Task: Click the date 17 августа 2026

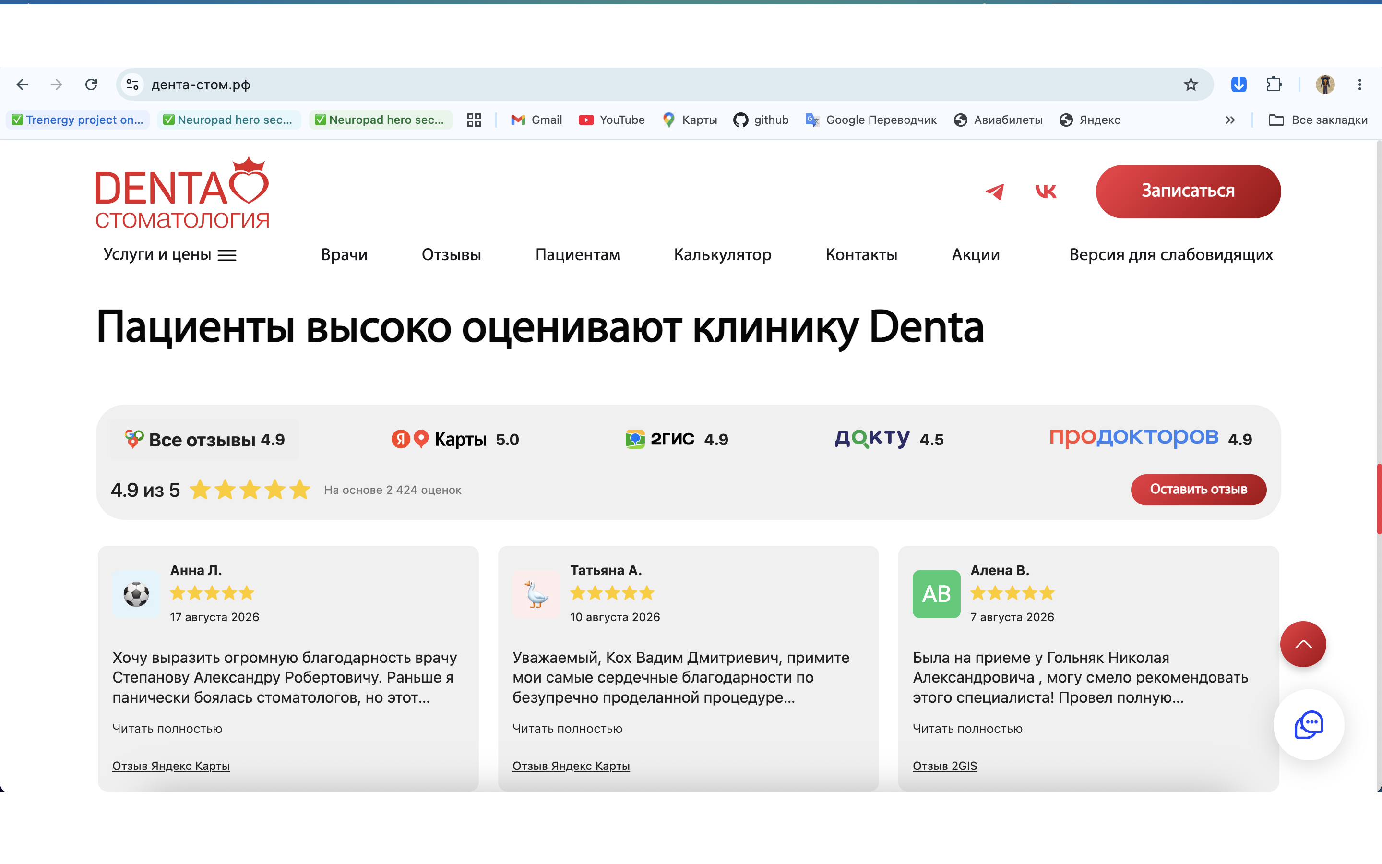Action: point(214,617)
